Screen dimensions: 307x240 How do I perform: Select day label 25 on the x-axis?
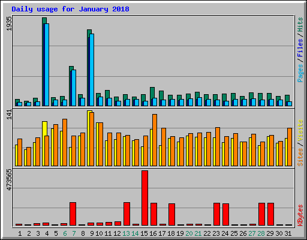(234, 233)
